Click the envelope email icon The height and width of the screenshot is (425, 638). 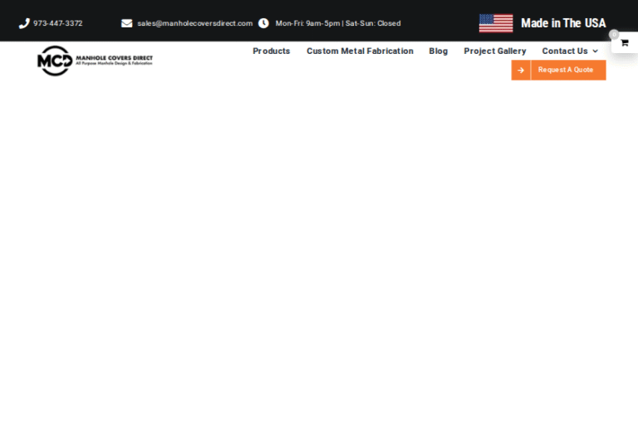coord(126,23)
